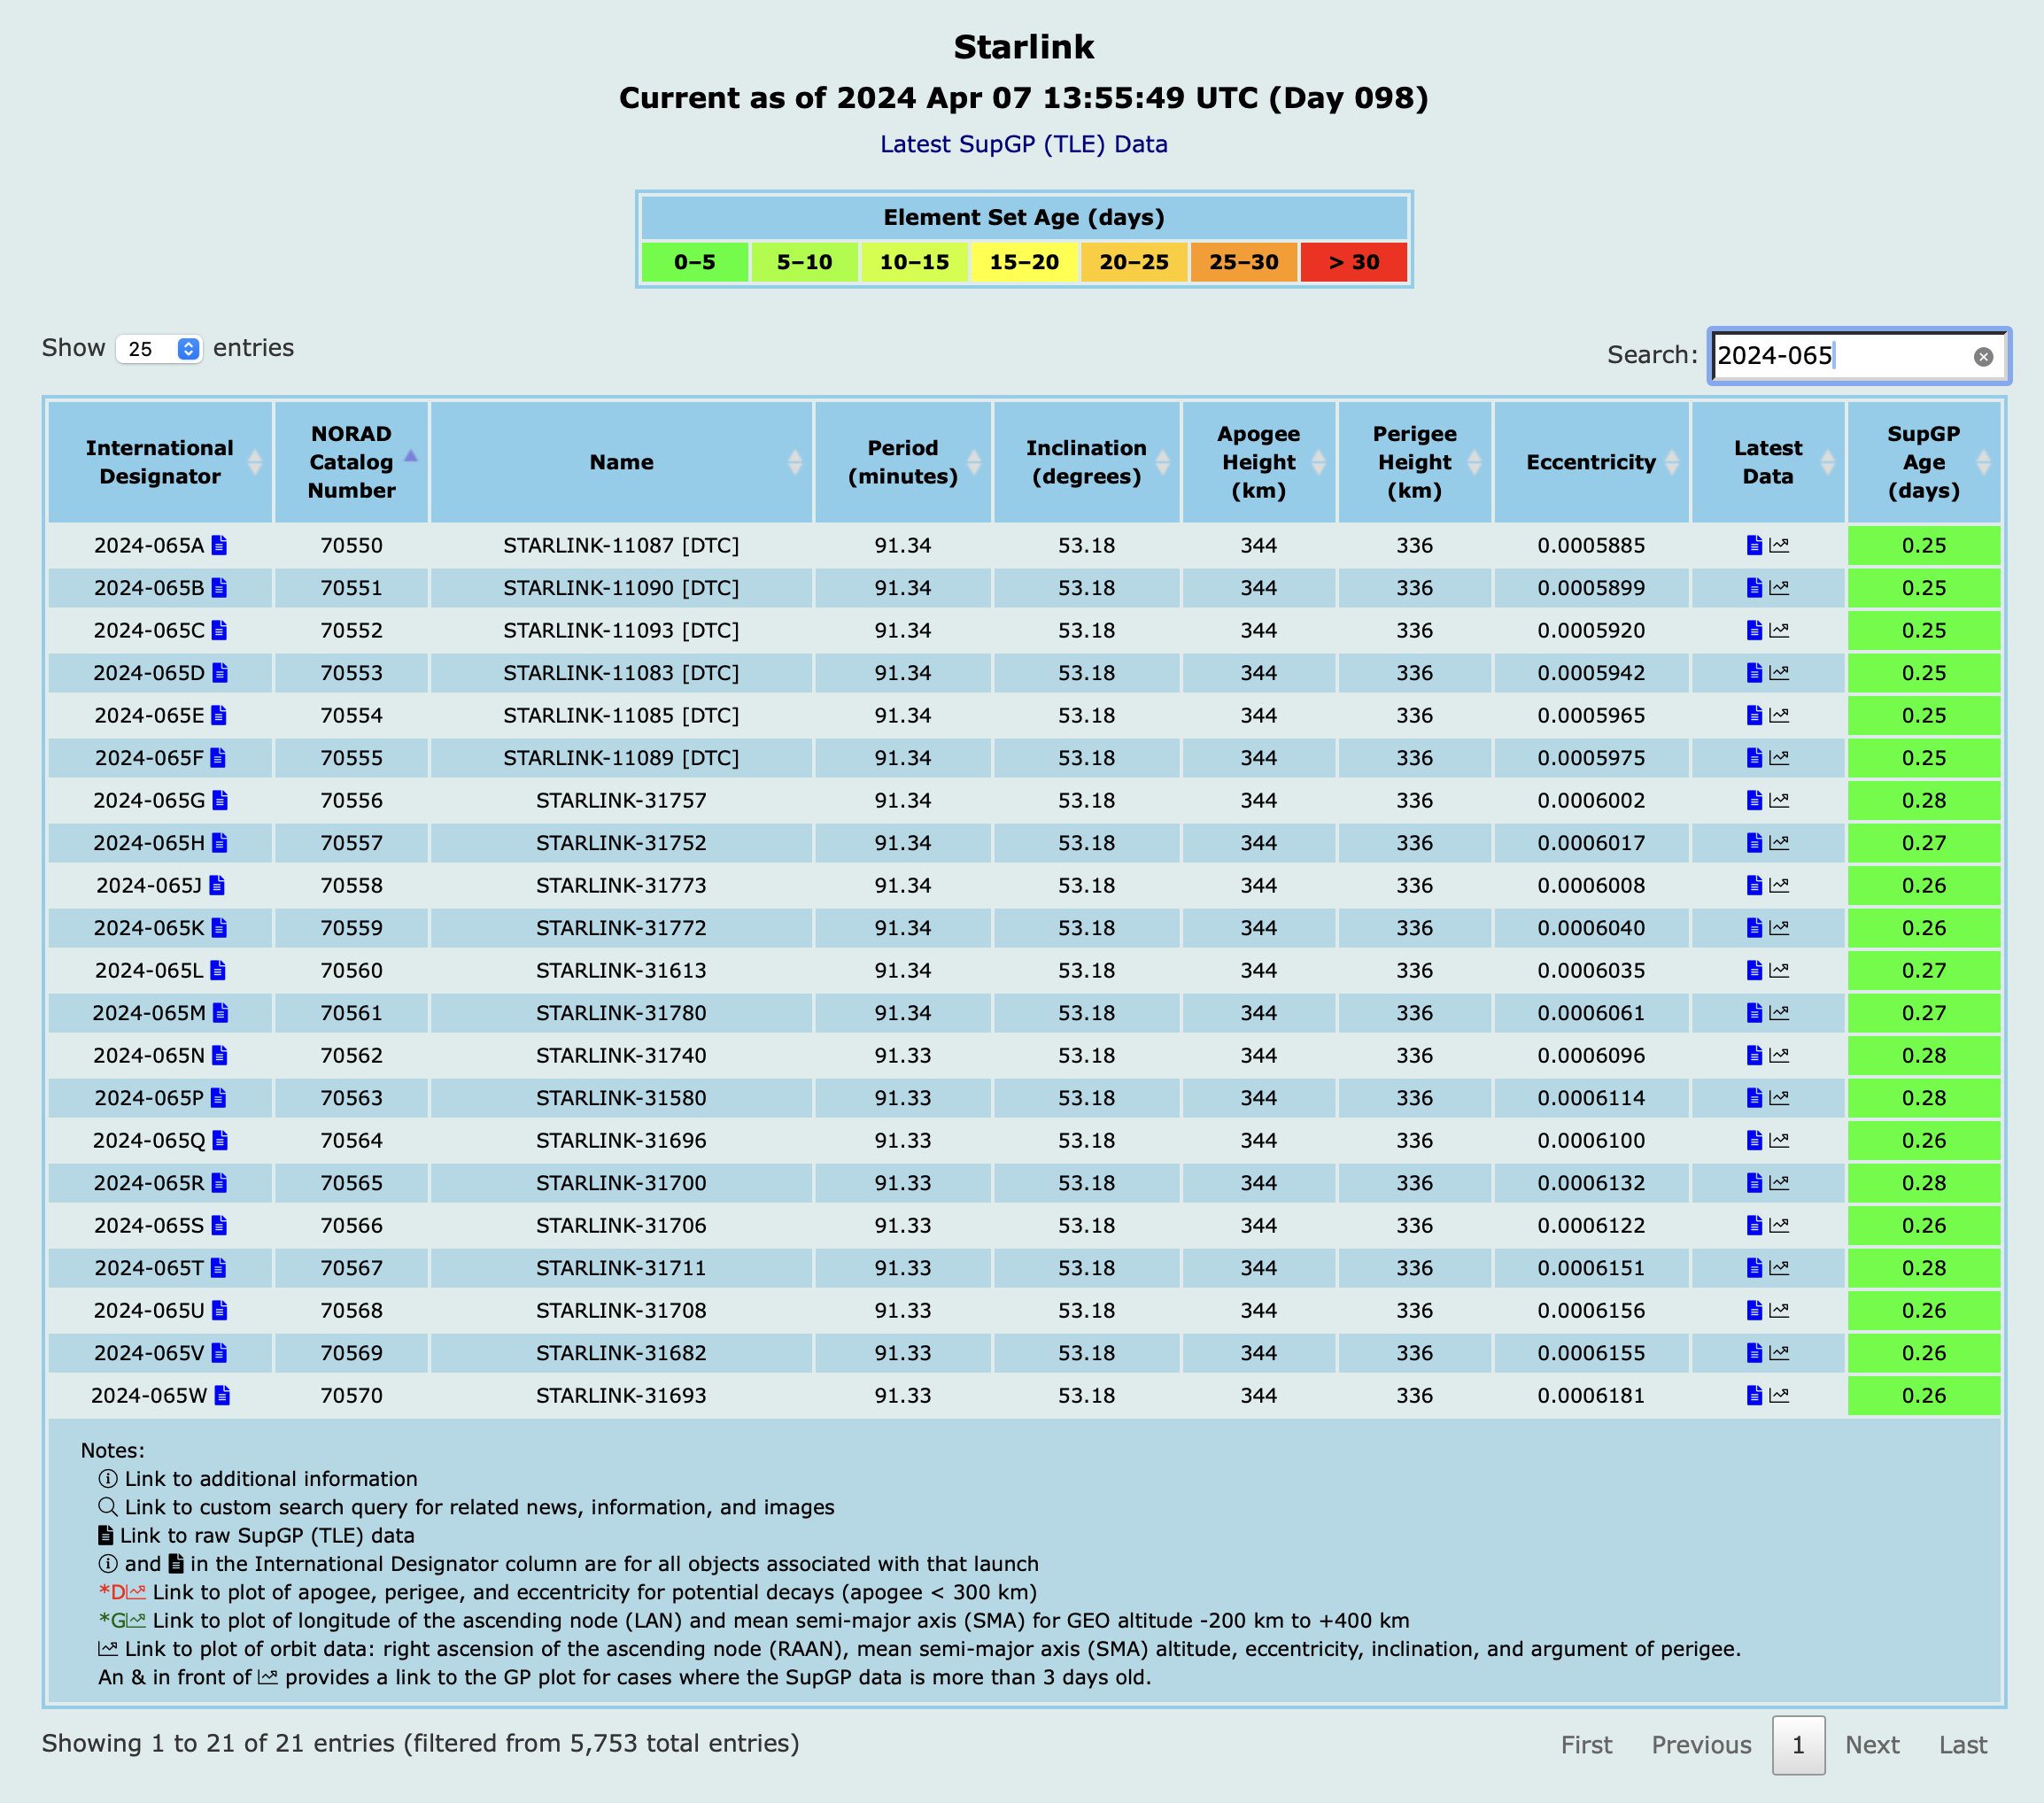Screen dimensions: 2044x1803
Task: Sort table by NORAD Catalog Number
Action: coord(351,462)
